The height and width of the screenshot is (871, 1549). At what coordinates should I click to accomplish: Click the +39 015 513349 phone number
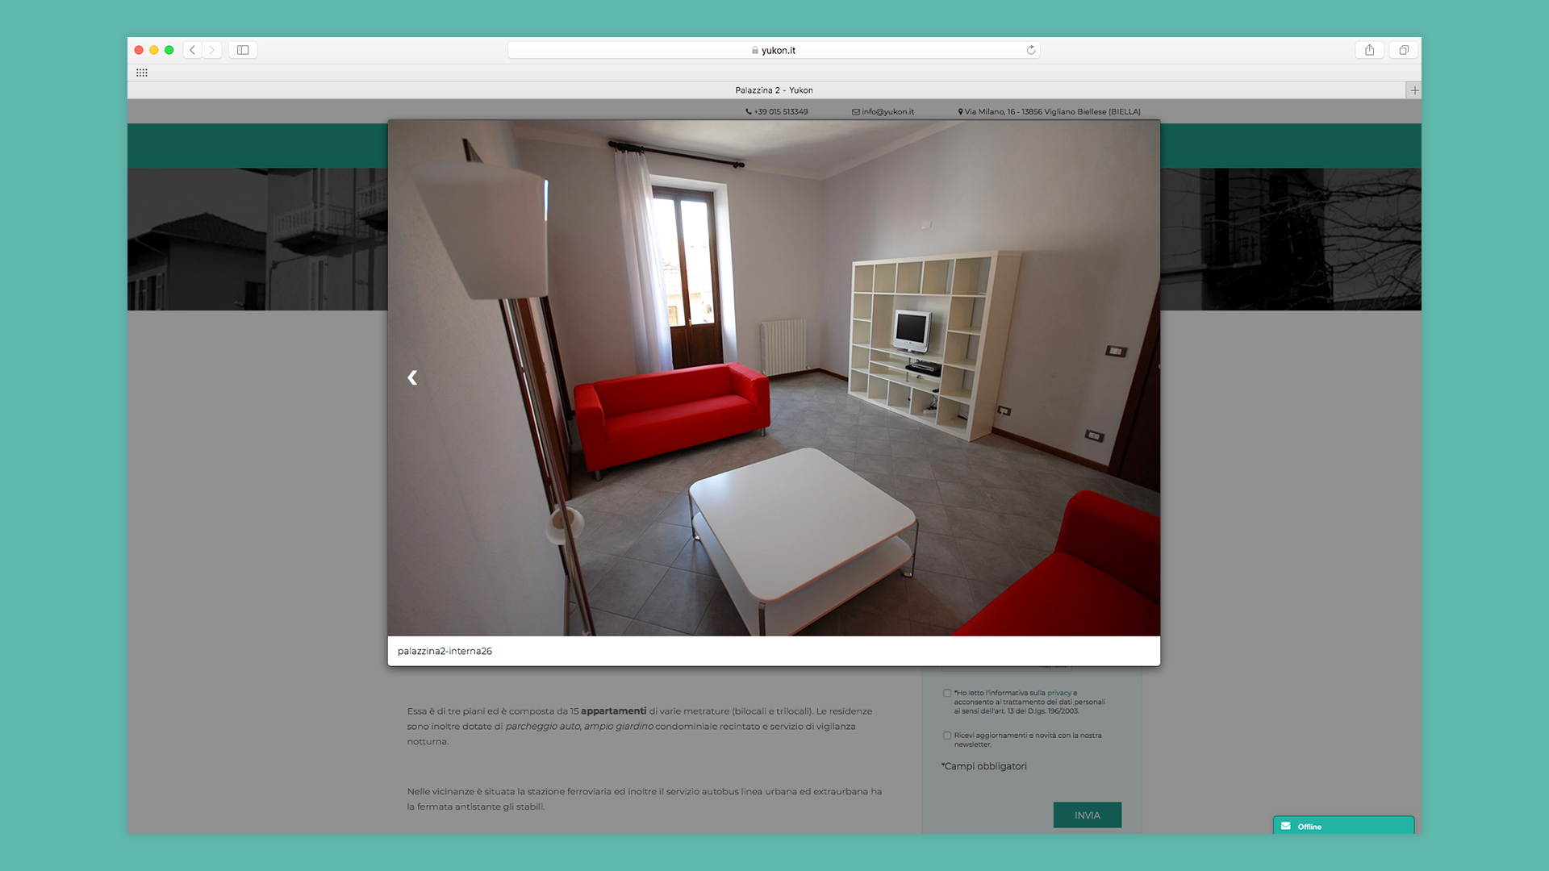click(x=781, y=112)
